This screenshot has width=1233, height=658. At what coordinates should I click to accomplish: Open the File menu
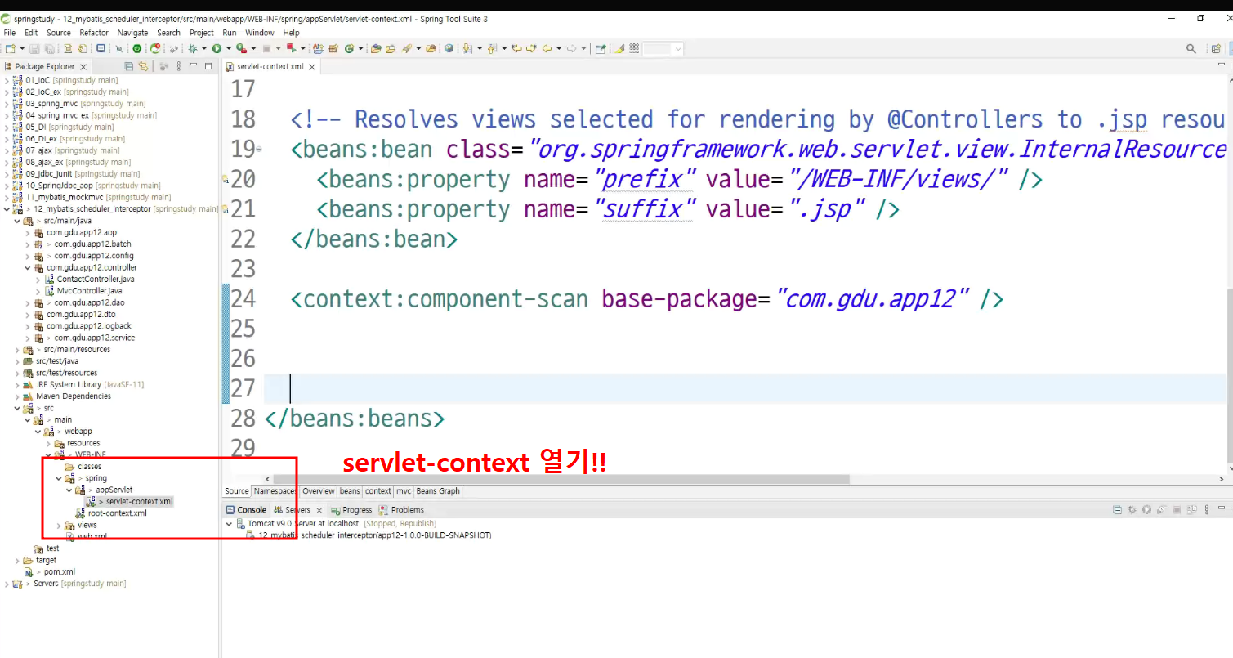pos(10,33)
